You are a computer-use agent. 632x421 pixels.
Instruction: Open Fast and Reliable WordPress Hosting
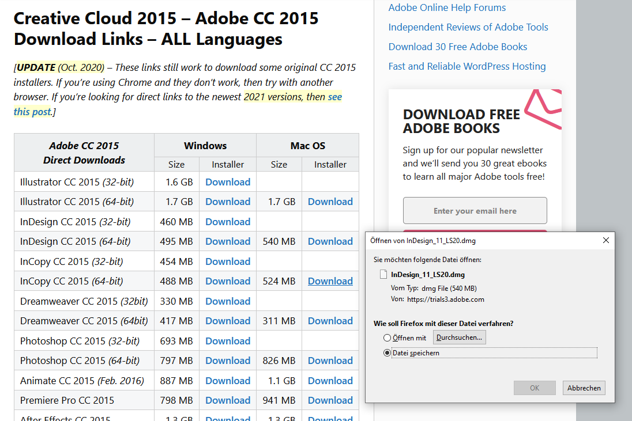467,66
